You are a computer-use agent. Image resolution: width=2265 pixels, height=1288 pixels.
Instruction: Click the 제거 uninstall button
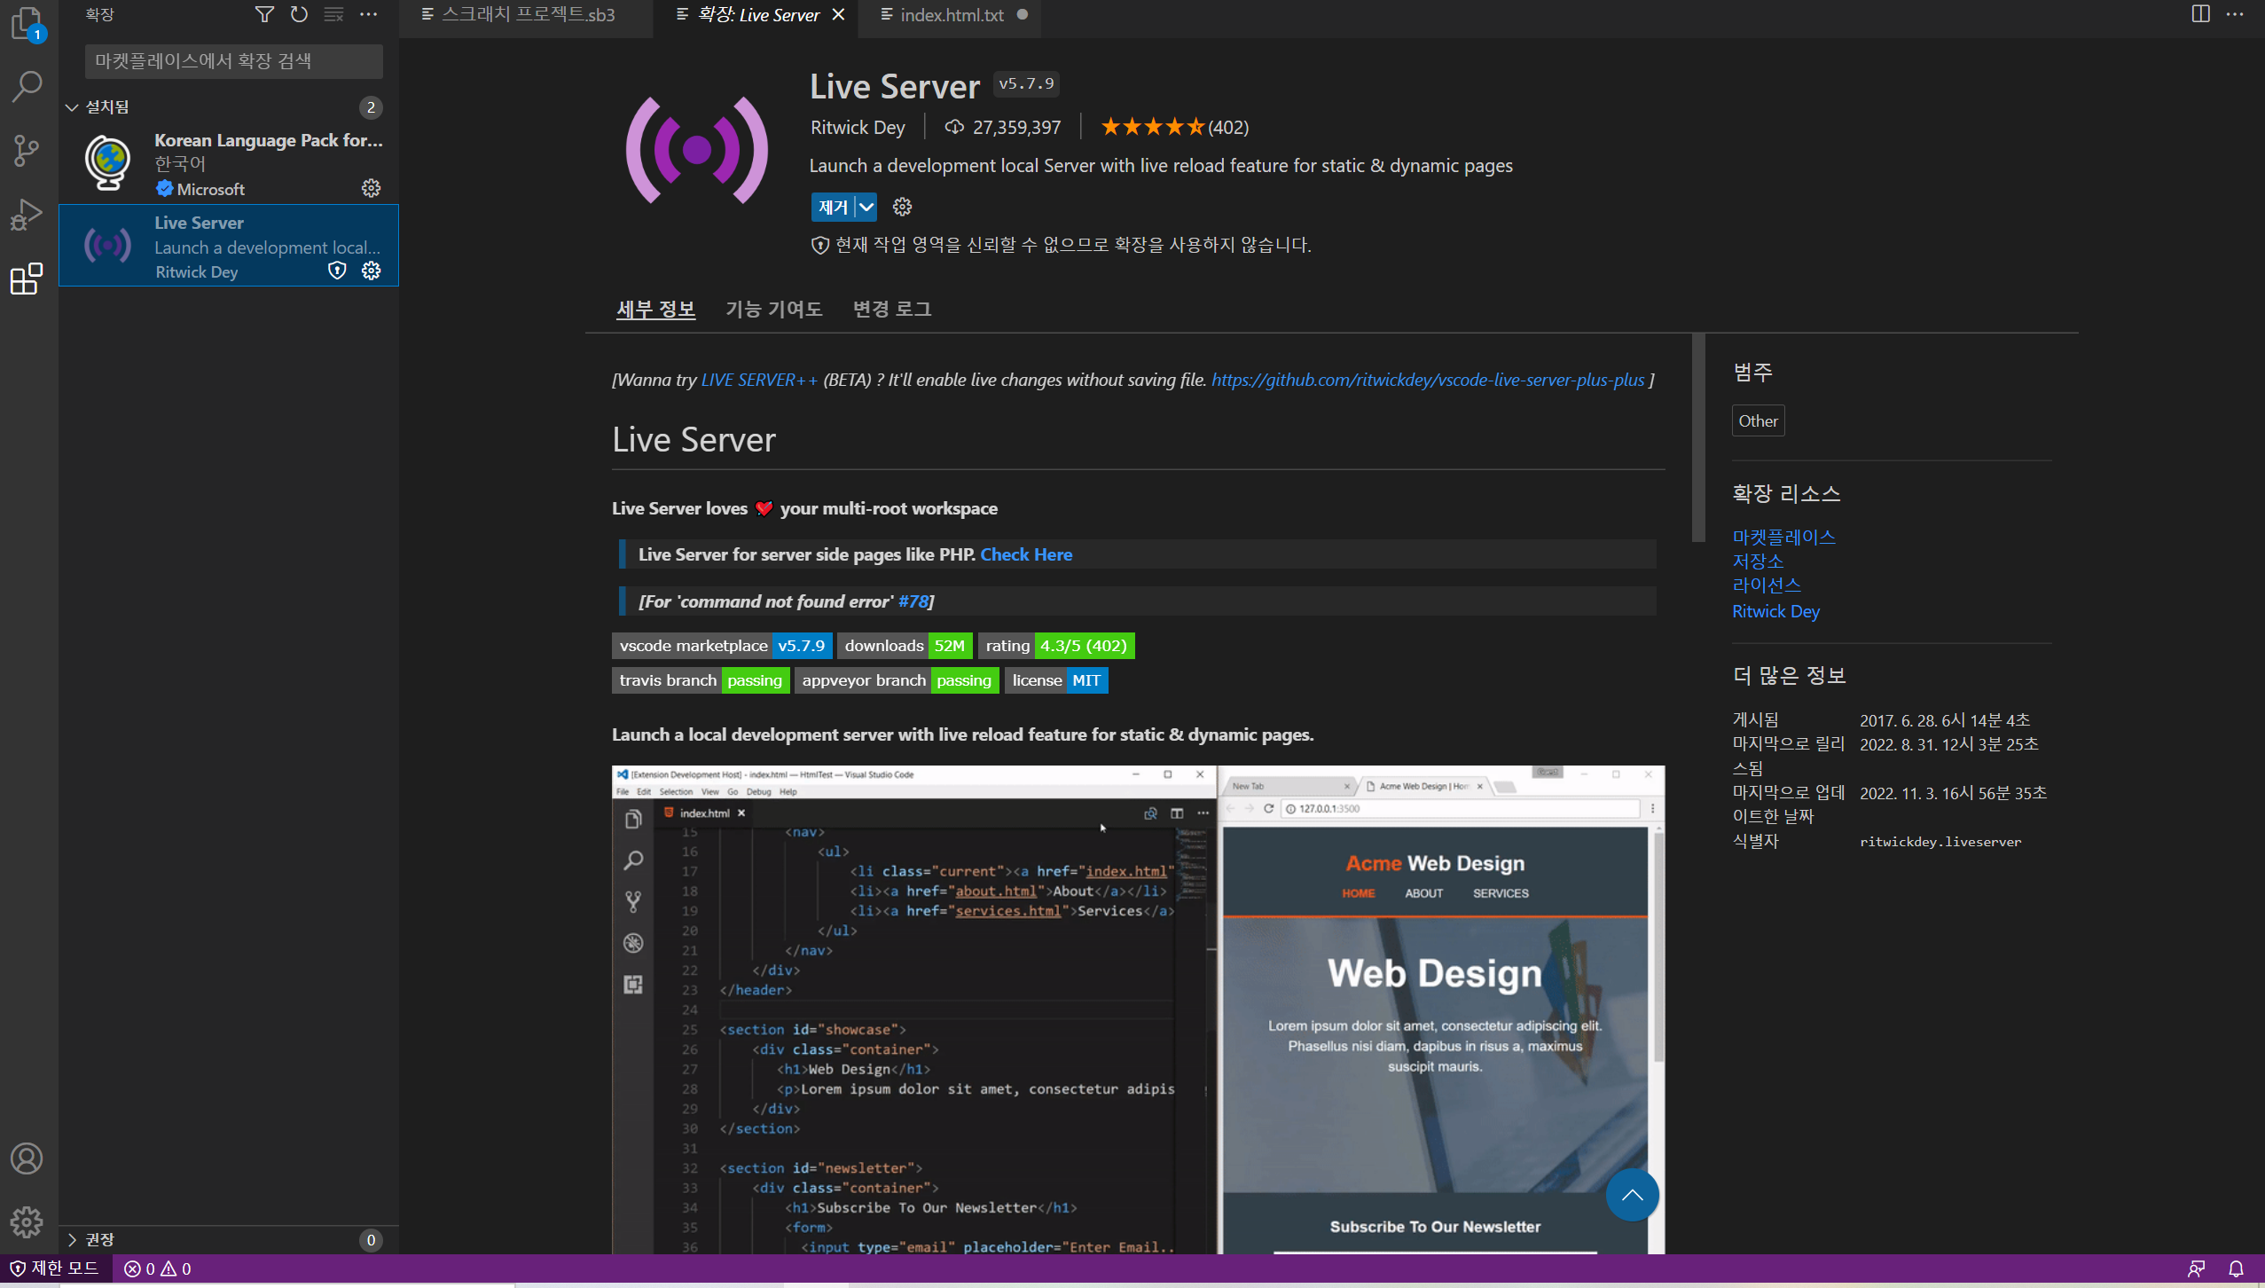pyautogui.click(x=833, y=207)
